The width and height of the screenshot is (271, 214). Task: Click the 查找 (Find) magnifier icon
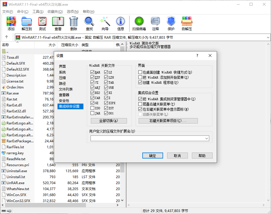89,21
